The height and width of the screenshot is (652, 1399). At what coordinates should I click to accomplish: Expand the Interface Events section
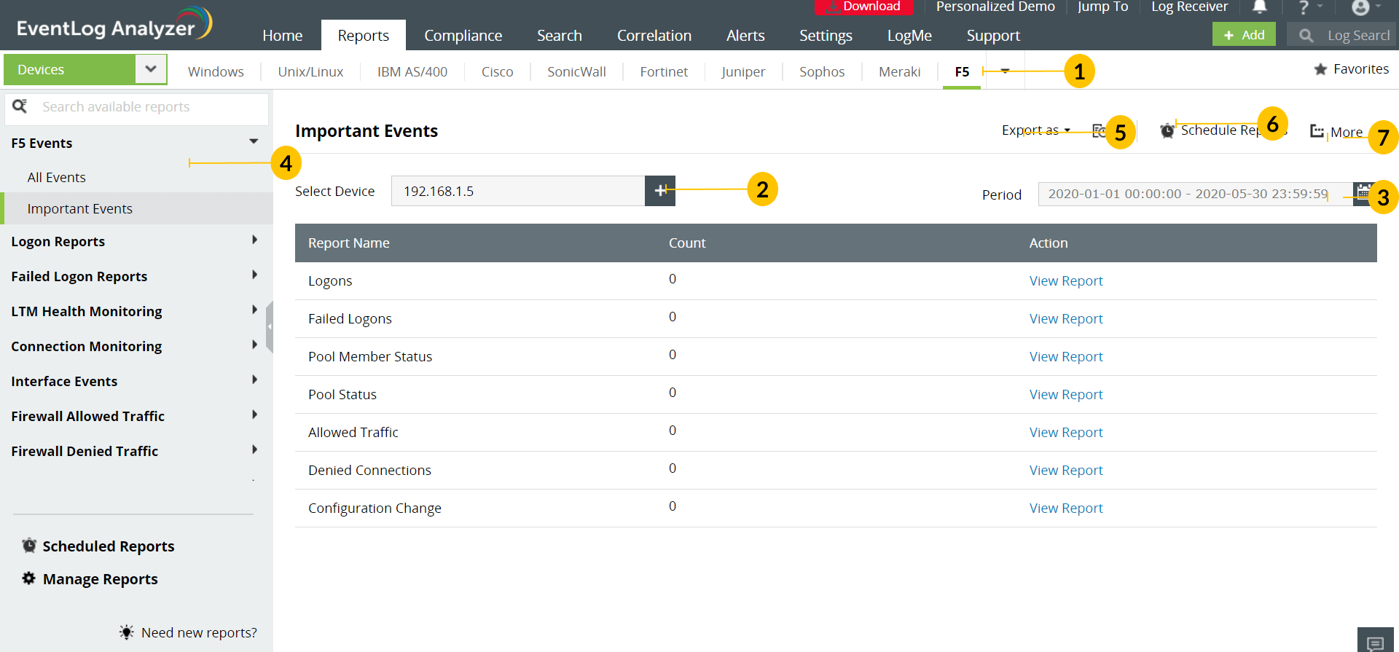[x=254, y=380]
